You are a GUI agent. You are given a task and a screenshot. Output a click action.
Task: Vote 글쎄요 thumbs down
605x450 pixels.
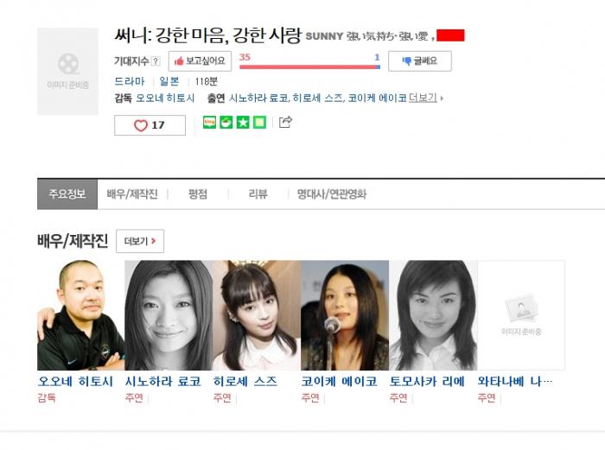[420, 61]
